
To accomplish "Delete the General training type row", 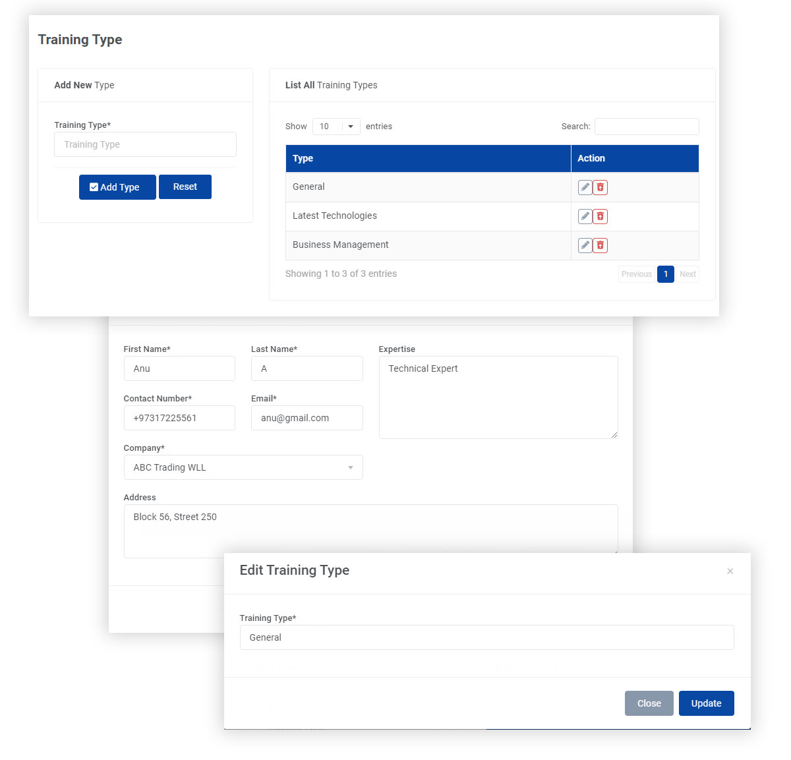I will 600,187.
